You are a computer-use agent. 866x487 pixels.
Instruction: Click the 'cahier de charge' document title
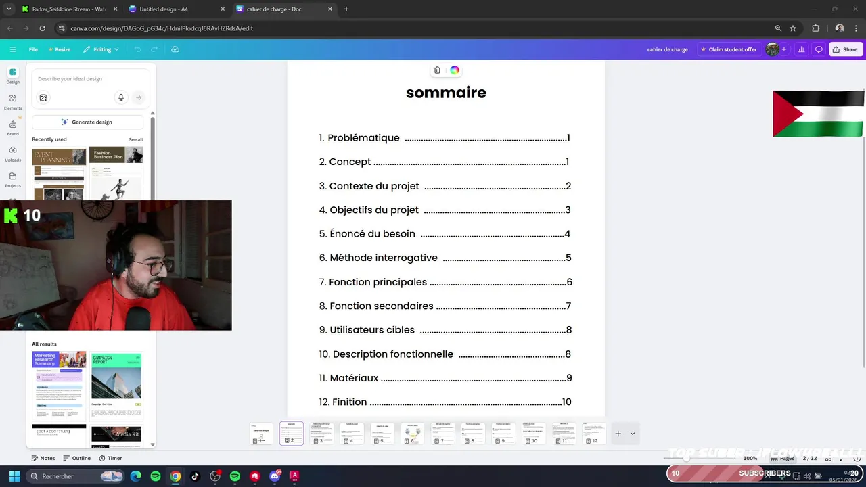(x=667, y=49)
